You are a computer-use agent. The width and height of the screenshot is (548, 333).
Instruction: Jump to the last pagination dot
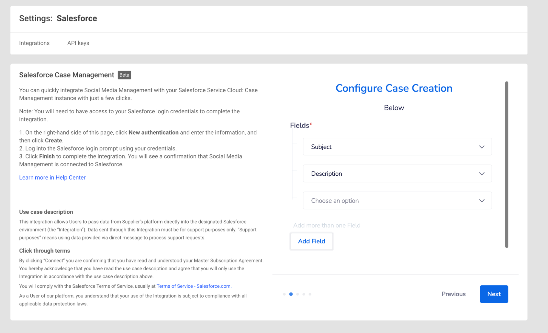click(x=310, y=294)
